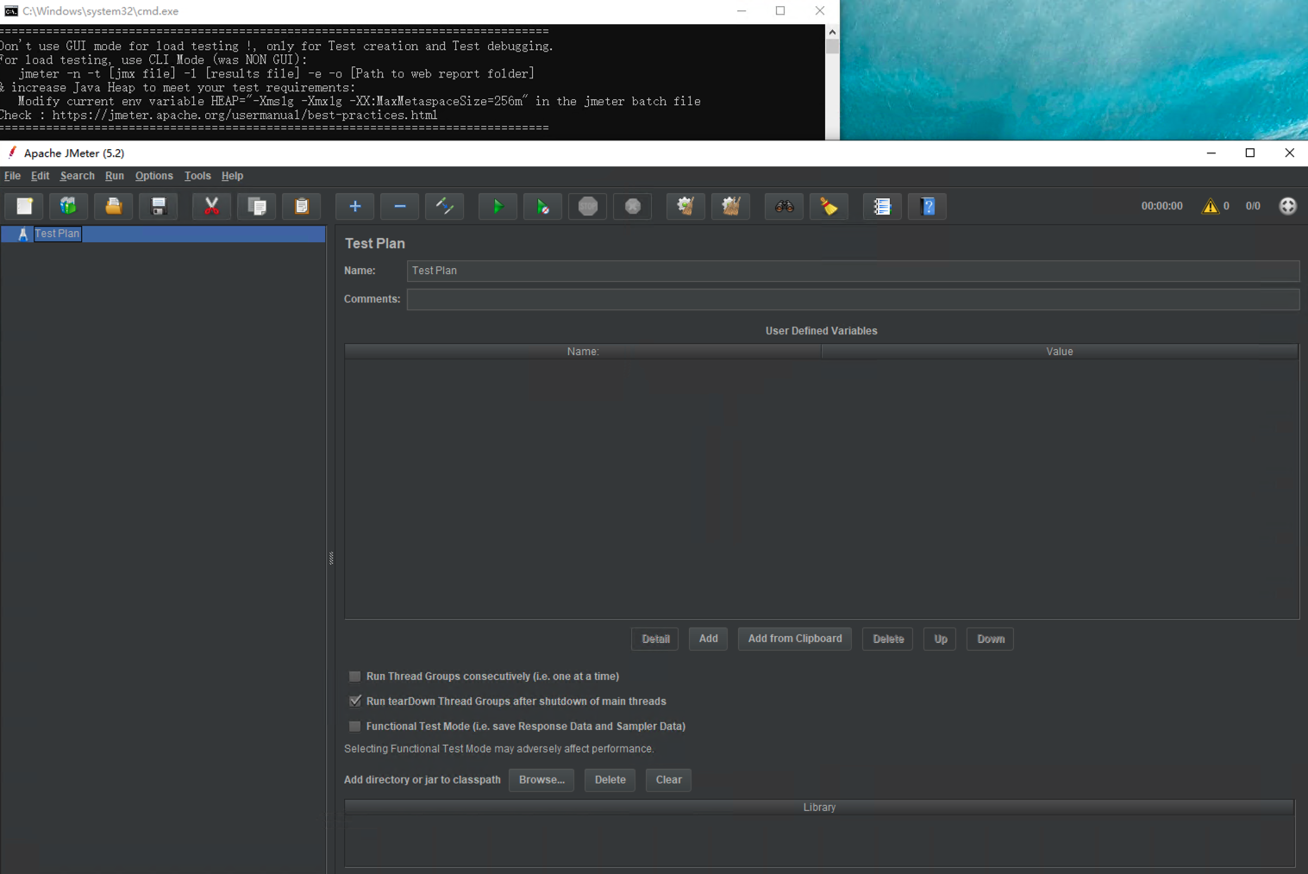Start the test with green play icon

coord(498,206)
